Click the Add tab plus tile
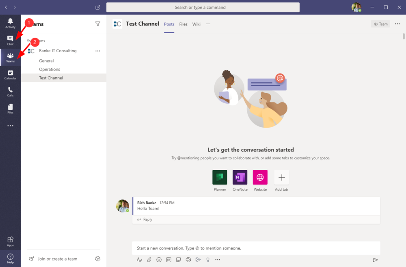This screenshot has height=267, width=406. tap(281, 177)
